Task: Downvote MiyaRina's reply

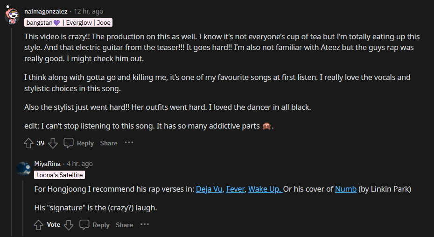Action: [69, 225]
